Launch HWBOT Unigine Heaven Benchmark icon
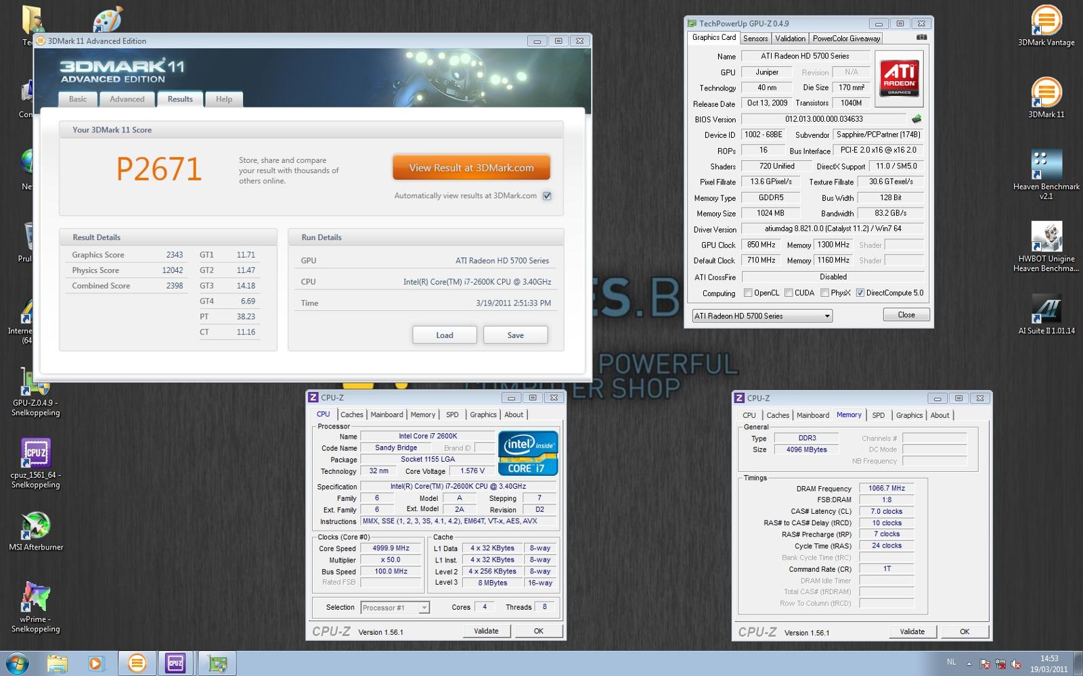This screenshot has width=1083, height=676. point(1046,247)
